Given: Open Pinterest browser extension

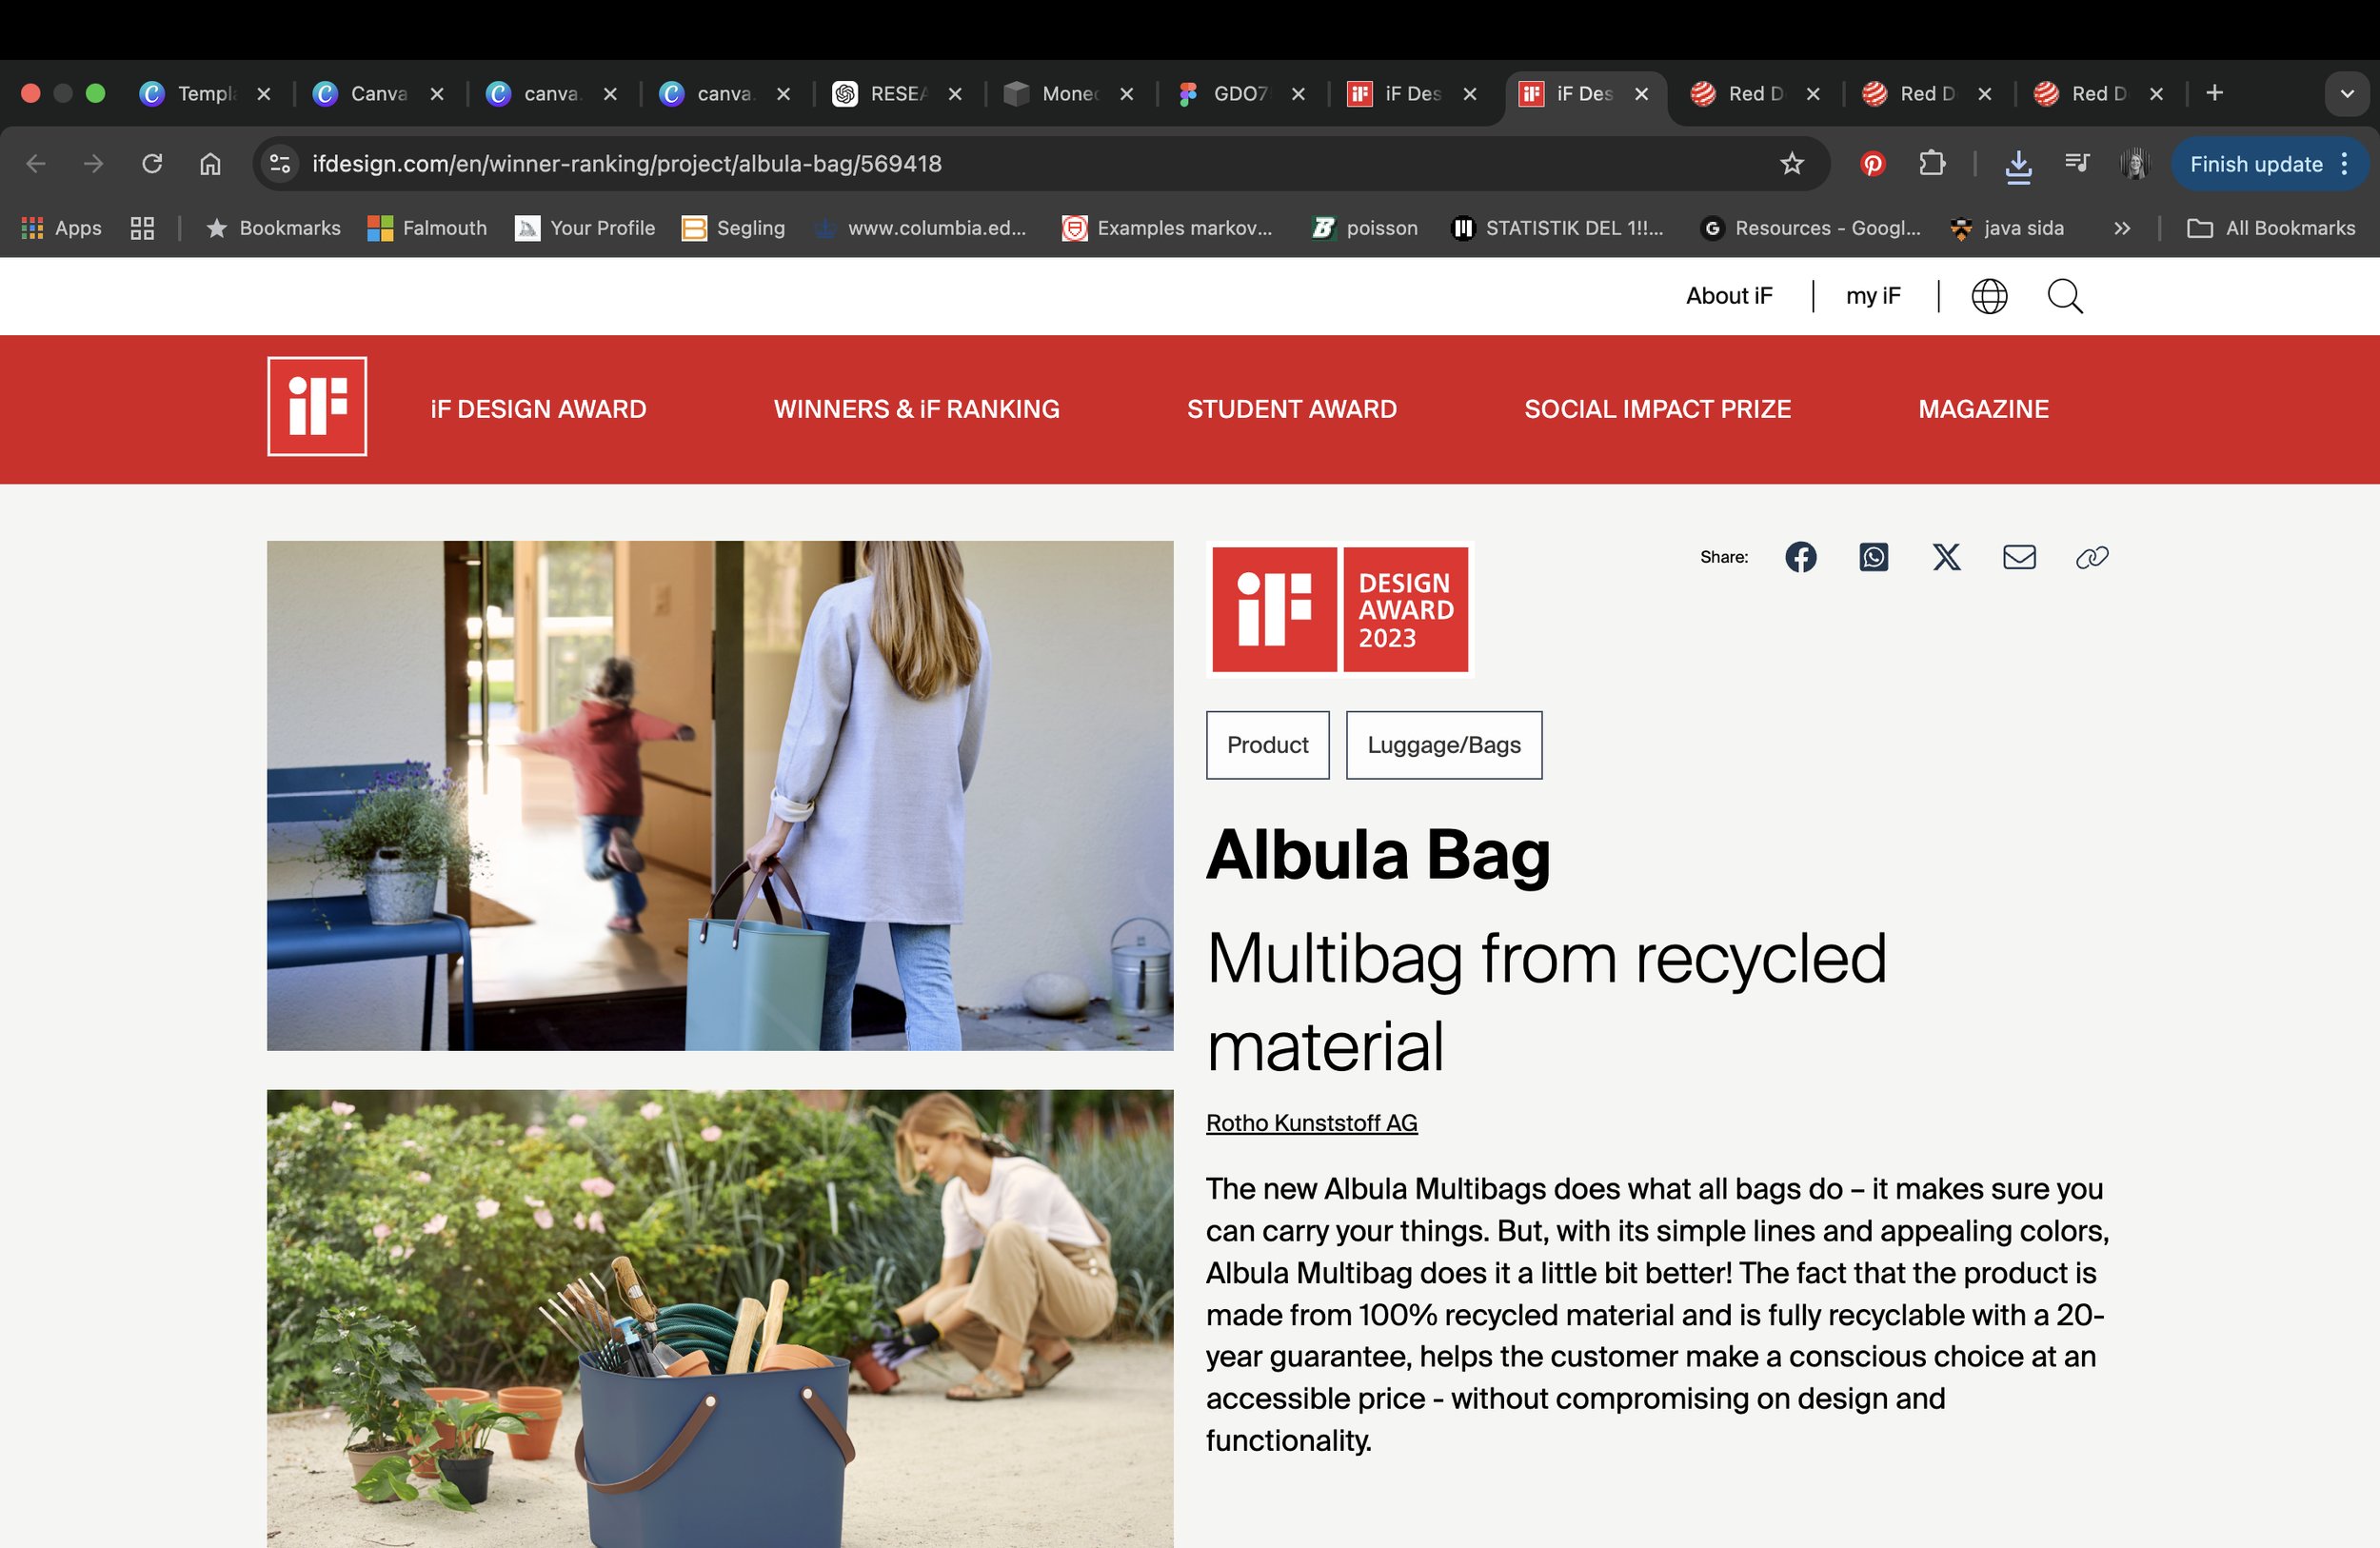Looking at the screenshot, I should pyautogui.click(x=1872, y=163).
